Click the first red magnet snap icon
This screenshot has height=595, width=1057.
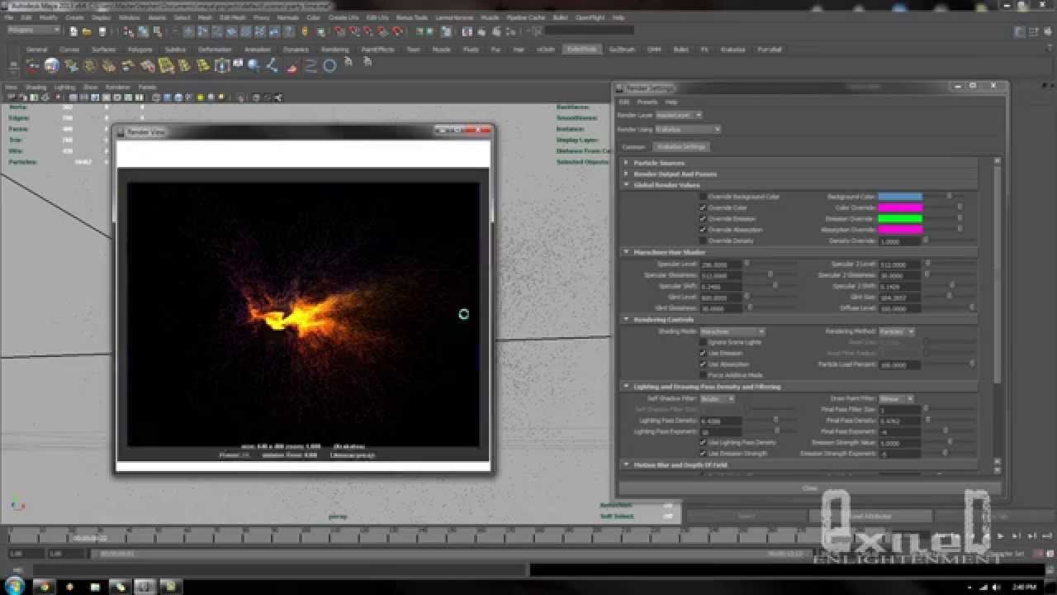pyautogui.click(x=339, y=31)
